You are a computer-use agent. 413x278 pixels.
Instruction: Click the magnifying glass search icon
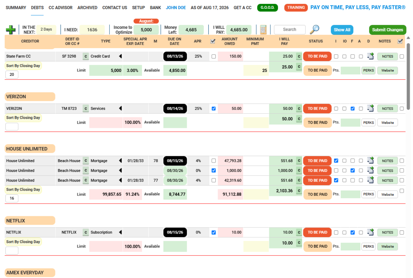[314, 29]
